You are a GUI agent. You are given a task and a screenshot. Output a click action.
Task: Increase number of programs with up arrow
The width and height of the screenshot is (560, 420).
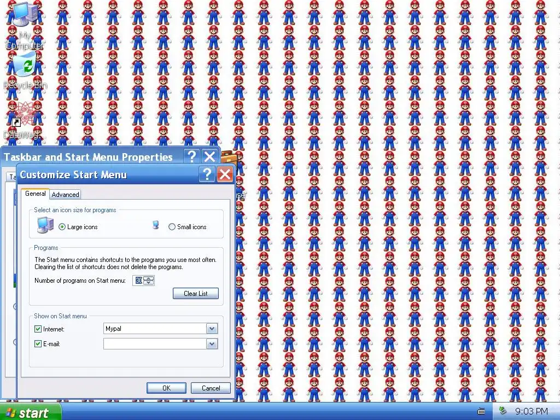point(149,278)
